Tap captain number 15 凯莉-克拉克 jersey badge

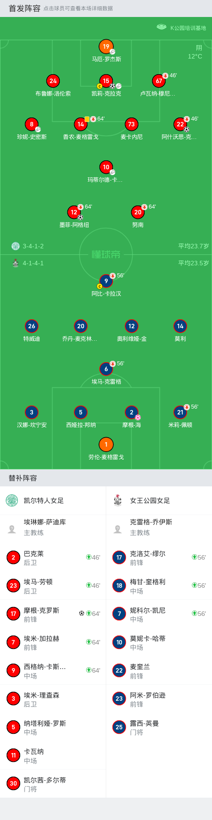tap(106, 81)
